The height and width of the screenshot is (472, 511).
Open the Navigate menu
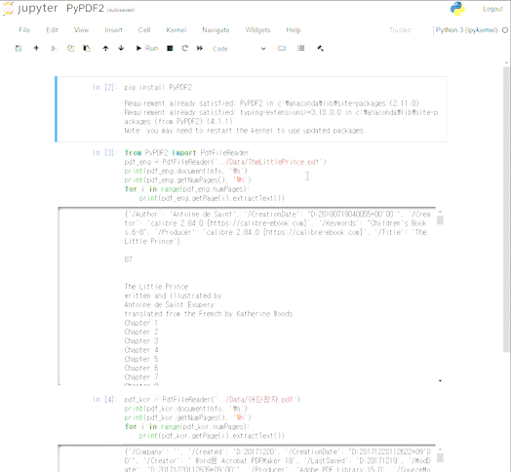[x=216, y=30]
